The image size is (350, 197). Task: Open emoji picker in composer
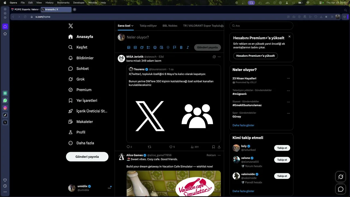(x=155, y=47)
